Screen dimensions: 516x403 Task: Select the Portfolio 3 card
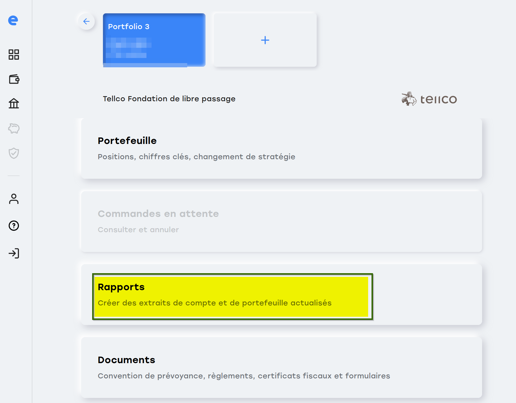point(154,40)
